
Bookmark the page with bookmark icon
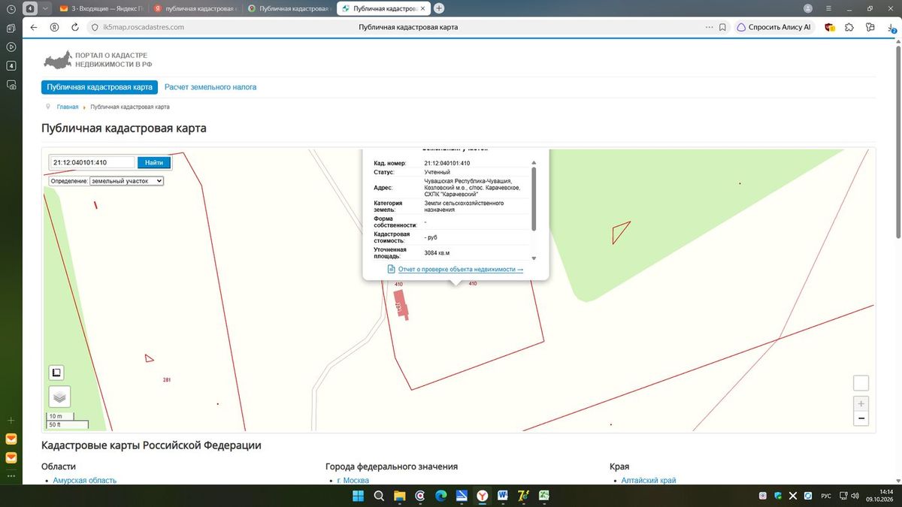[722, 27]
